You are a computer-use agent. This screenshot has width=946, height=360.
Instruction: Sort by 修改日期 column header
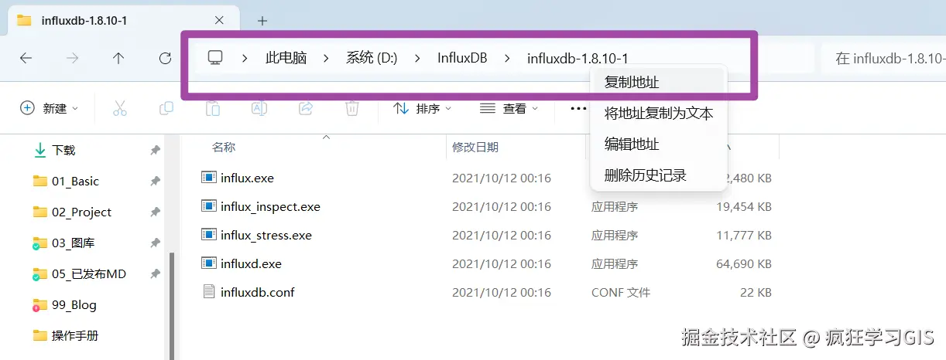click(475, 147)
